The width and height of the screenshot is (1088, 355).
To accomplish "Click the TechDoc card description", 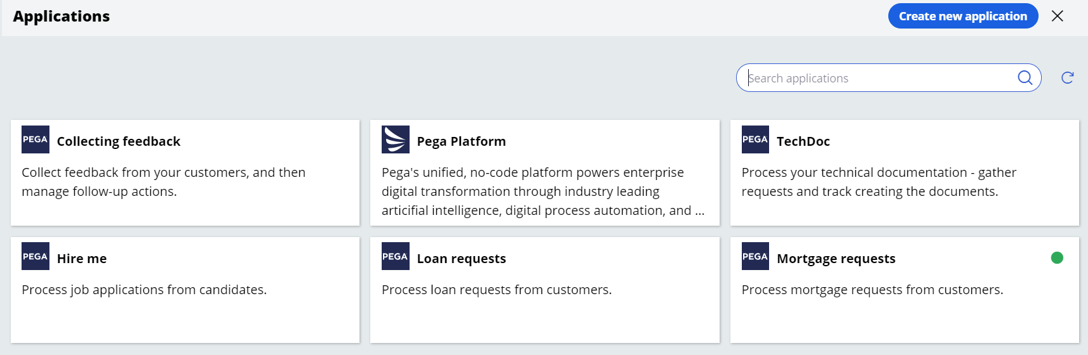I will pos(879,182).
